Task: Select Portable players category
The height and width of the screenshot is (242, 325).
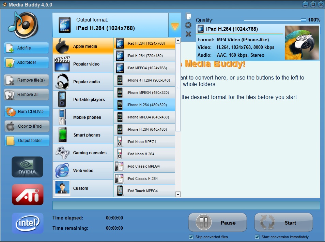Action: pyautogui.click(x=83, y=100)
